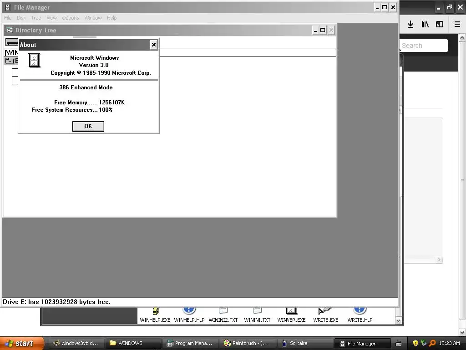This screenshot has width=466, height=350.
Task: Open the Disk menu
Action: point(21,18)
